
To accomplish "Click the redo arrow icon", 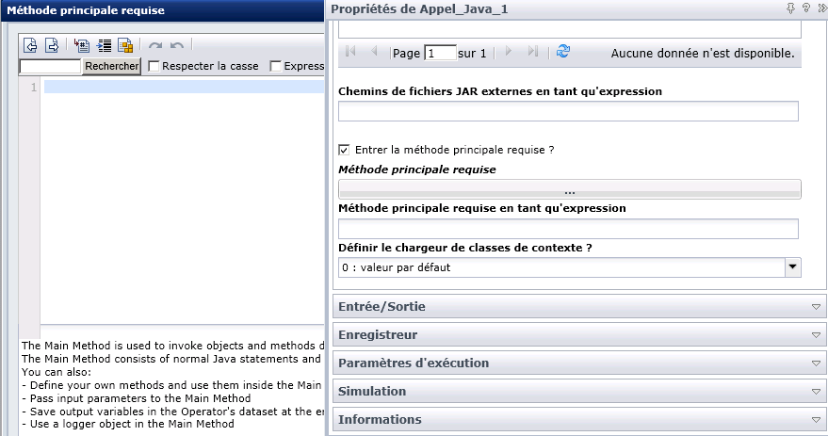I will [155, 45].
